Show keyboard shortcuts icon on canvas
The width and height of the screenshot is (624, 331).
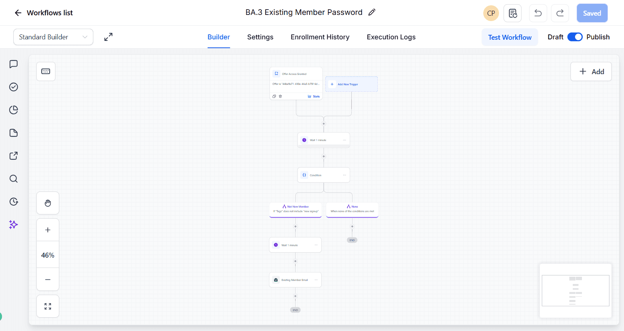(x=46, y=71)
